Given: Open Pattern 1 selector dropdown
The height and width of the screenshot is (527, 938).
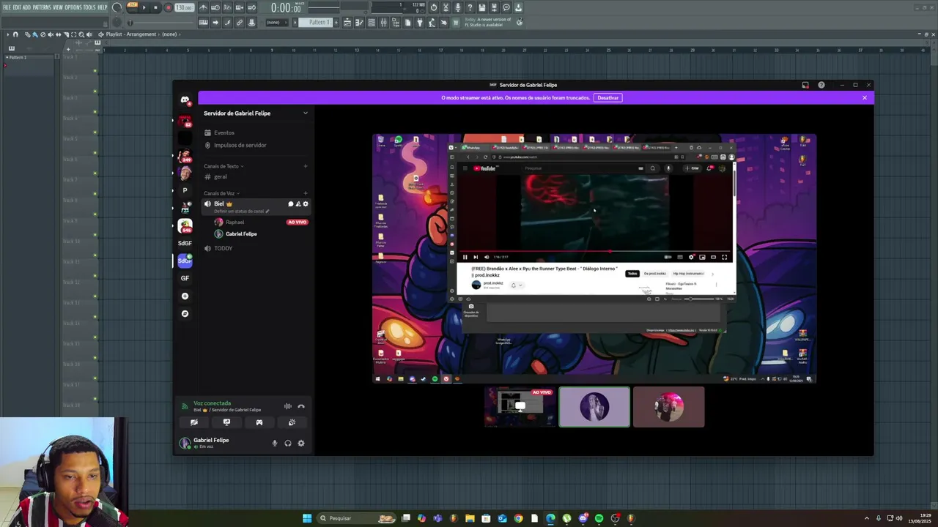Looking at the screenshot, I should (x=315, y=23).
